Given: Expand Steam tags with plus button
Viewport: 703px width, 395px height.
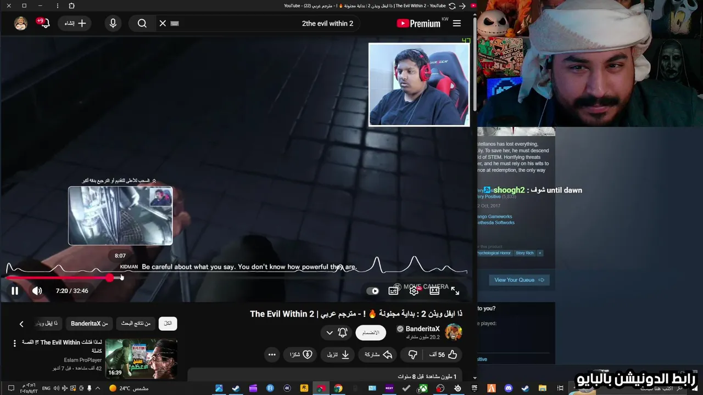Looking at the screenshot, I should click(540, 253).
